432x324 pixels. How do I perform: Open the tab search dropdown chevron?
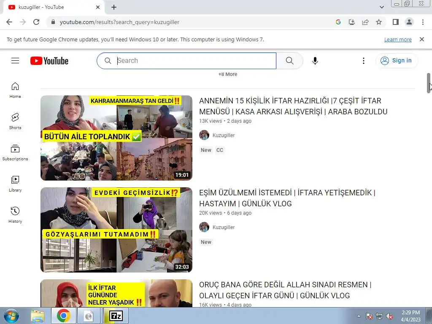[x=381, y=7]
